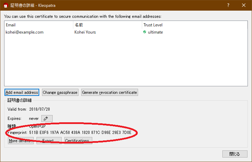
Task: Click Add email address button
Action: [x=22, y=92]
